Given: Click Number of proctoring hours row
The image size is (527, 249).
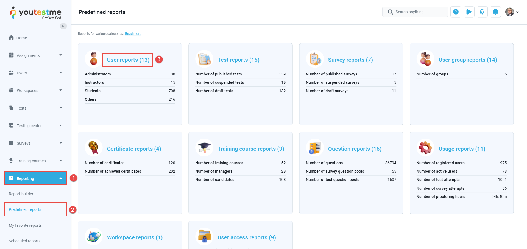Looking at the screenshot, I should coord(462,197).
